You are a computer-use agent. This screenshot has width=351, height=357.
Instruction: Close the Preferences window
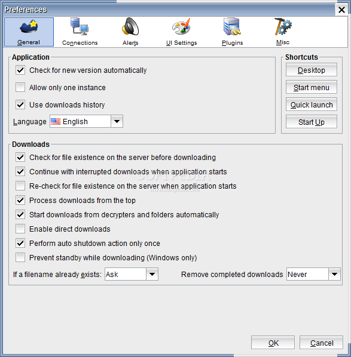341,10
